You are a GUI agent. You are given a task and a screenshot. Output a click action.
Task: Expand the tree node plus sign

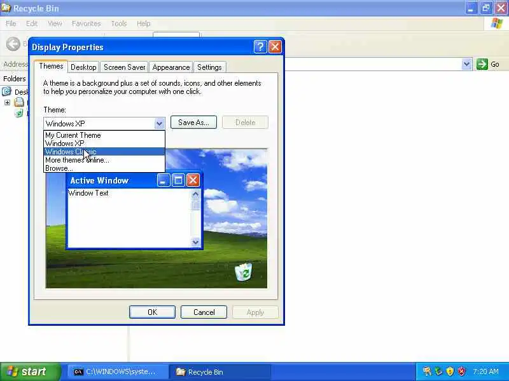(7, 103)
